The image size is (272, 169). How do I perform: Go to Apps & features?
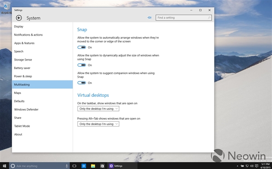pyautogui.click(x=42, y=43)
